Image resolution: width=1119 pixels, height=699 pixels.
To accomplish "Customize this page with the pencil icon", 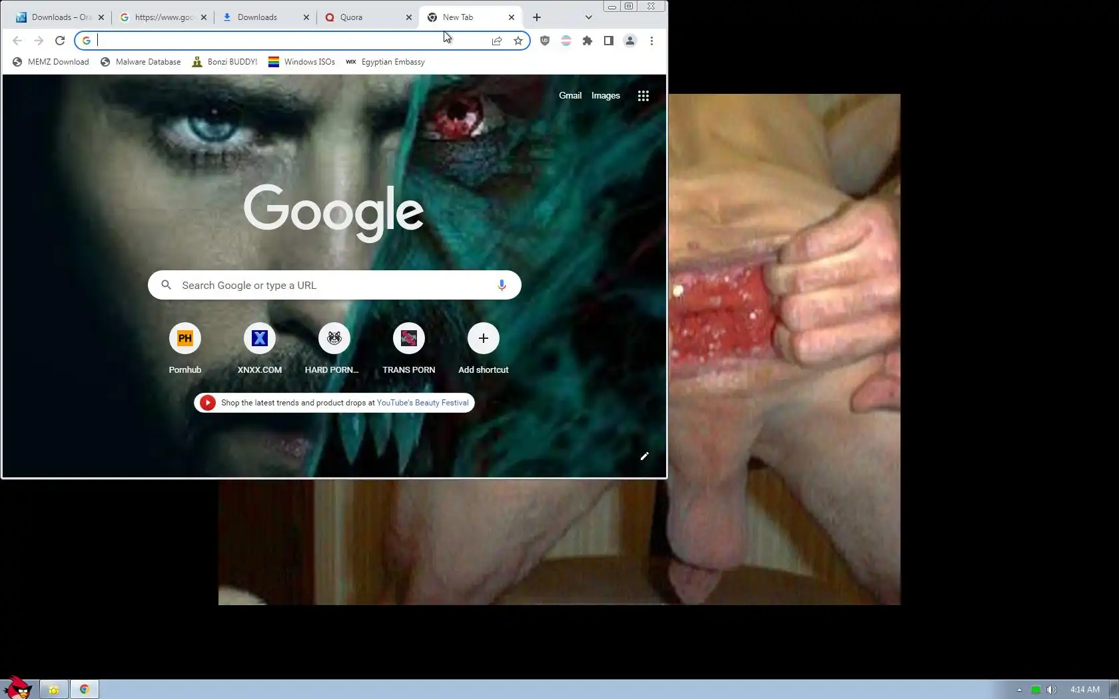I will pos(645,456).
